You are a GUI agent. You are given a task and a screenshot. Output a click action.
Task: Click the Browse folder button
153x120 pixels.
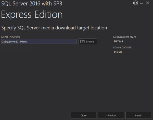(x=88, y=42)
